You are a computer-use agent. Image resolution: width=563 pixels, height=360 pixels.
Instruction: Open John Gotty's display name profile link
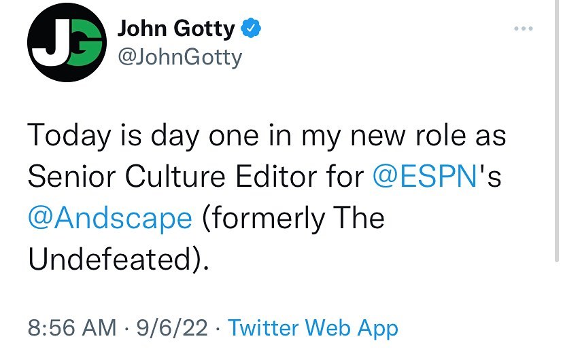click(x=177, y=29)
